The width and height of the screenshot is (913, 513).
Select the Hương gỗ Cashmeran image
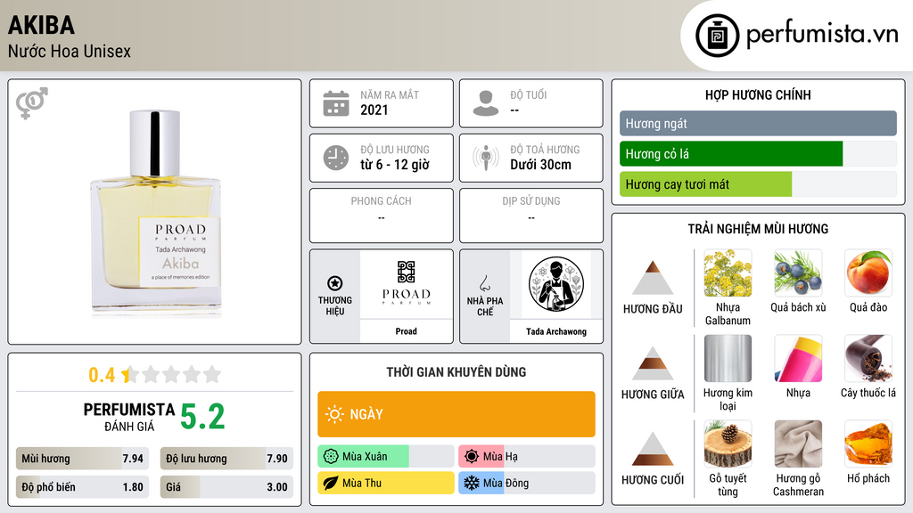tap(798, 444)
